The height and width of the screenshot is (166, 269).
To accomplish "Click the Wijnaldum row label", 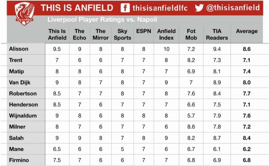I will pyautogui.click(x=23, y=116).
